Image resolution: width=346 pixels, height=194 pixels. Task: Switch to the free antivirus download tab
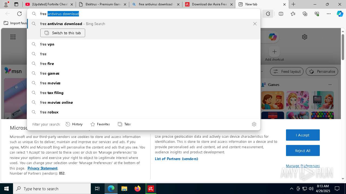tap(156, 4)
